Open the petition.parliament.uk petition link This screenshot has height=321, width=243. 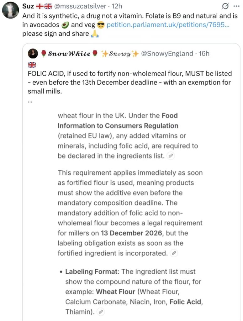(x=168, y=25)
